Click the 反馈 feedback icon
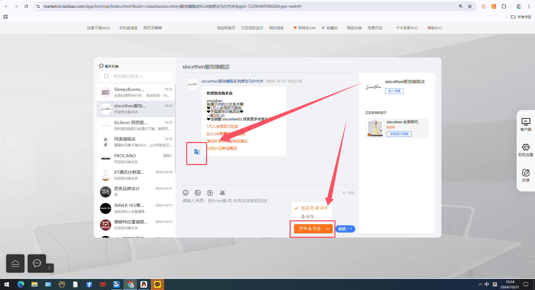Screen dimensions: 535x290 pyautogui.click(x=526, y=175)
